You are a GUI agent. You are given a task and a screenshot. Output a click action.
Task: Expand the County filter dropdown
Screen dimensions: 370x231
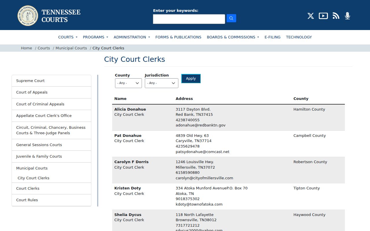coord(128,83)
